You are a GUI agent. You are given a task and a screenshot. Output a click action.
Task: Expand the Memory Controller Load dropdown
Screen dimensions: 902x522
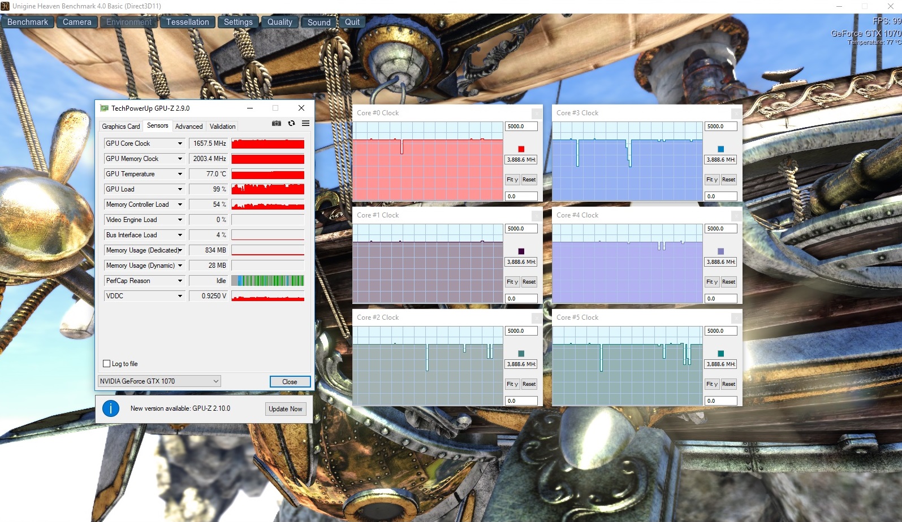coord(180,205)
